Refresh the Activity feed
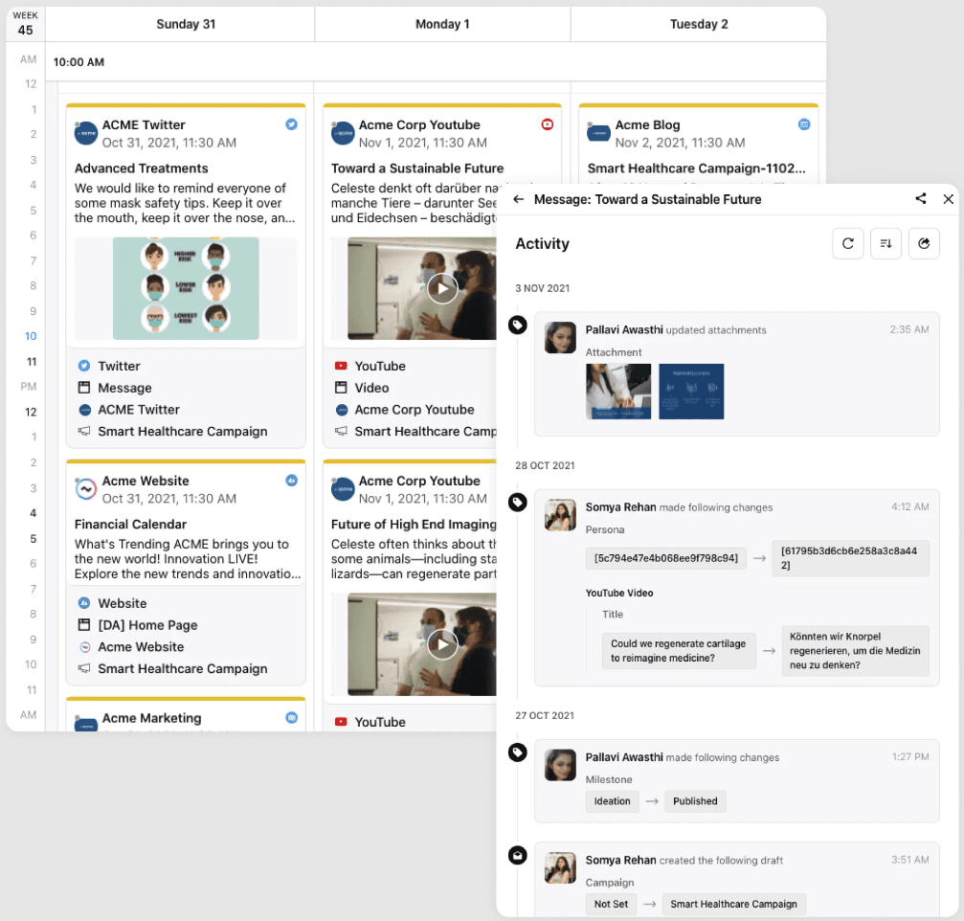Viewport: 964px width, 921px height. pyautogui.click(x=848, y=243)
